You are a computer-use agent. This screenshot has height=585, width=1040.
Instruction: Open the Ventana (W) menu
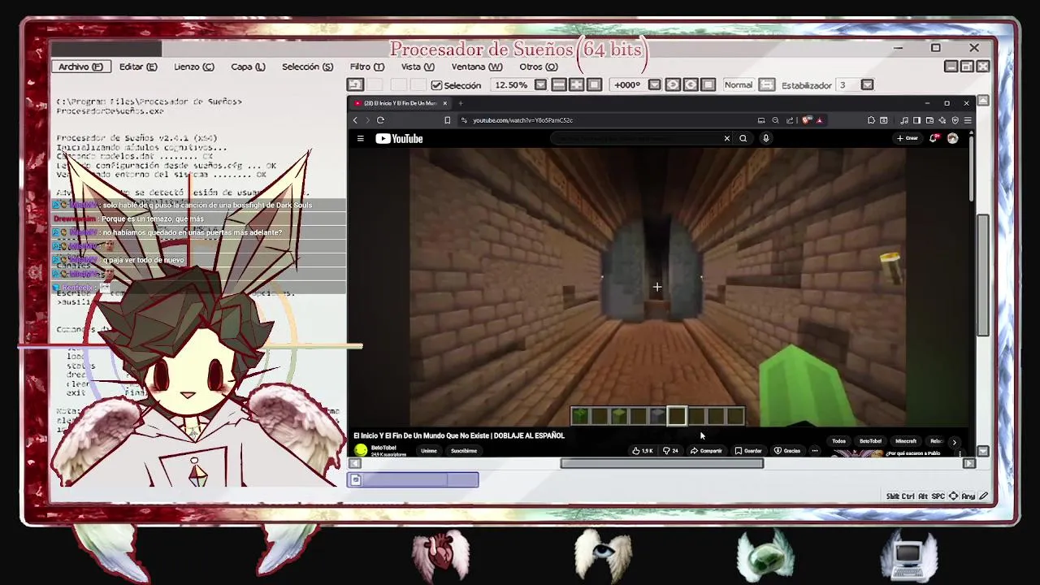(477, 67)
